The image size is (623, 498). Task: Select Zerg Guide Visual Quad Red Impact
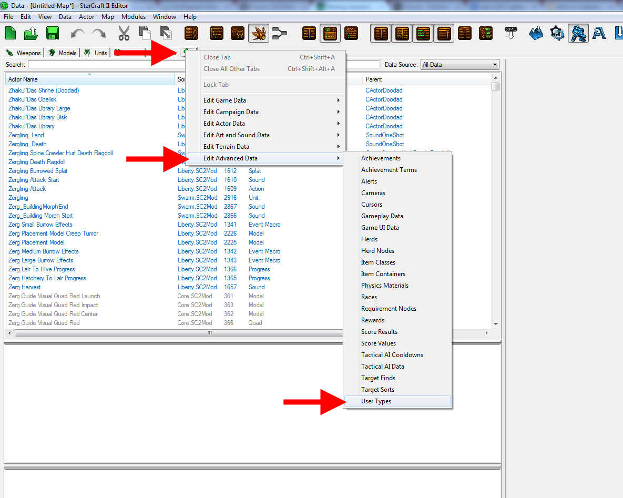[x=53, y=305]
